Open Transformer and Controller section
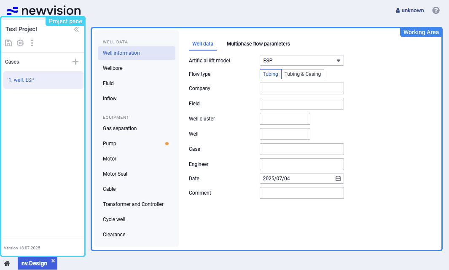 point(133,204)
